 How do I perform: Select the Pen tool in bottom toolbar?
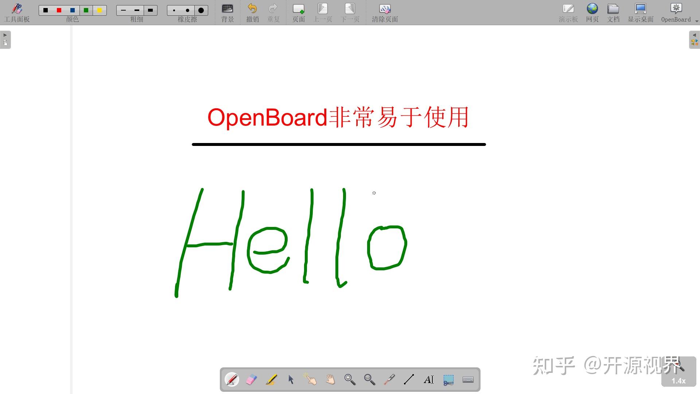232,379
